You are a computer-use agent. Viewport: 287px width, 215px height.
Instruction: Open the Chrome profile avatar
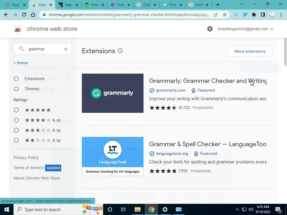point(272,15)
